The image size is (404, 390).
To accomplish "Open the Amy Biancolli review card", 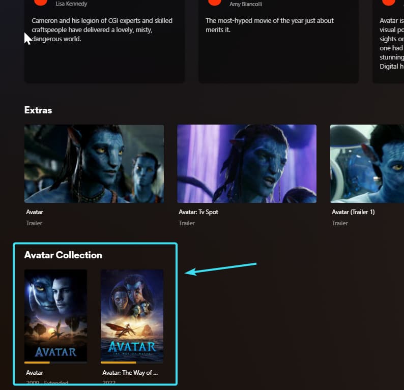I will tap(278, 41).
